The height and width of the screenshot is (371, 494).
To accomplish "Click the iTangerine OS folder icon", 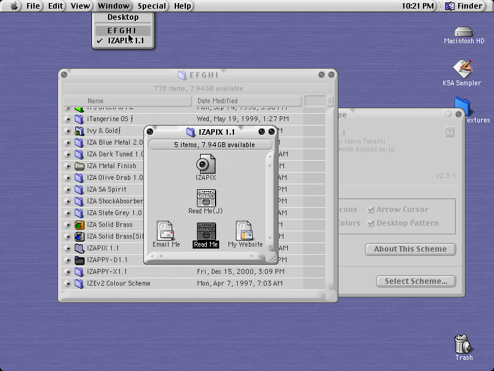I will tap(79, 119).
